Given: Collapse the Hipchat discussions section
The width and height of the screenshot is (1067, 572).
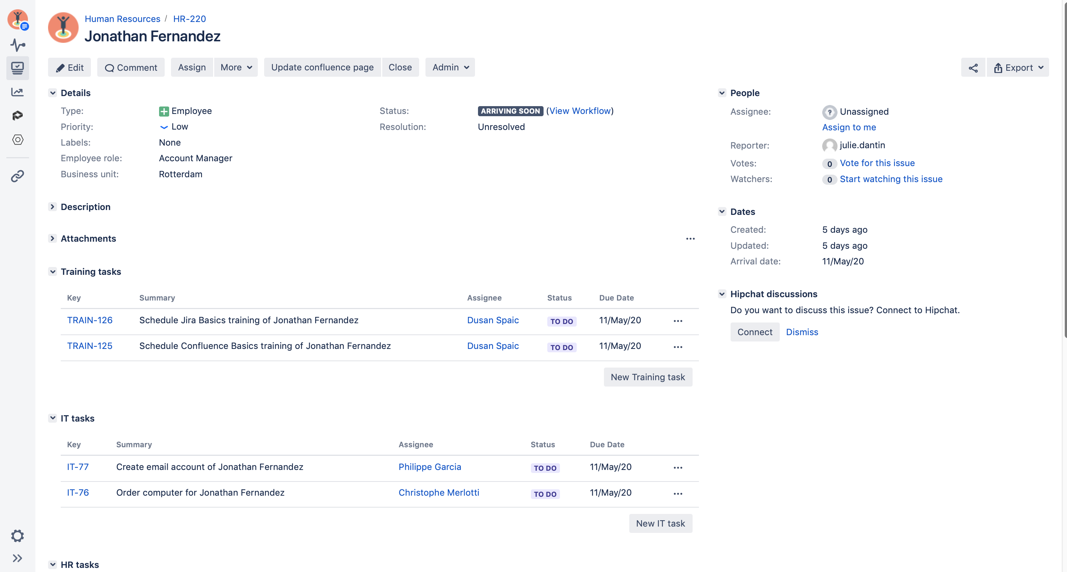Looking at the screenshot, I should point(722,294).
